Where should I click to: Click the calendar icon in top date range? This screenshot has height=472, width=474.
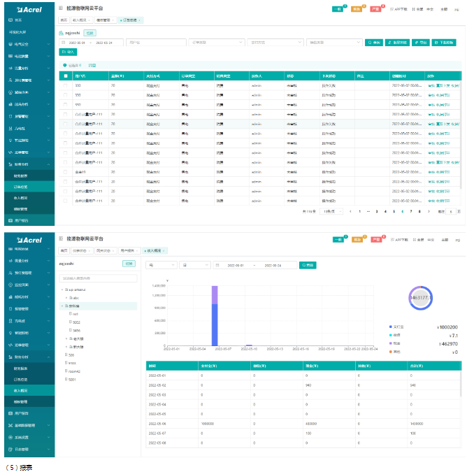64,43
